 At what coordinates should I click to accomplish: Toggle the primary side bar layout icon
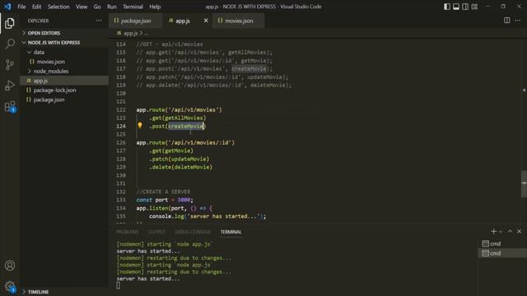click(447, 7)
